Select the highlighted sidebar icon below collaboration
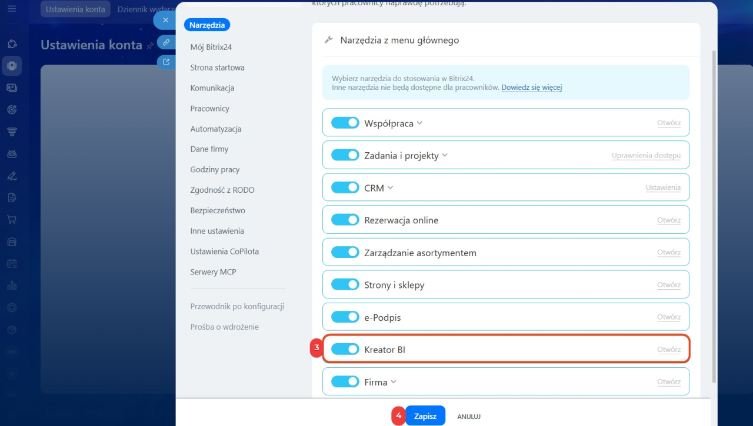This screenshot has width=753, height=426. (x=12, y=66)
